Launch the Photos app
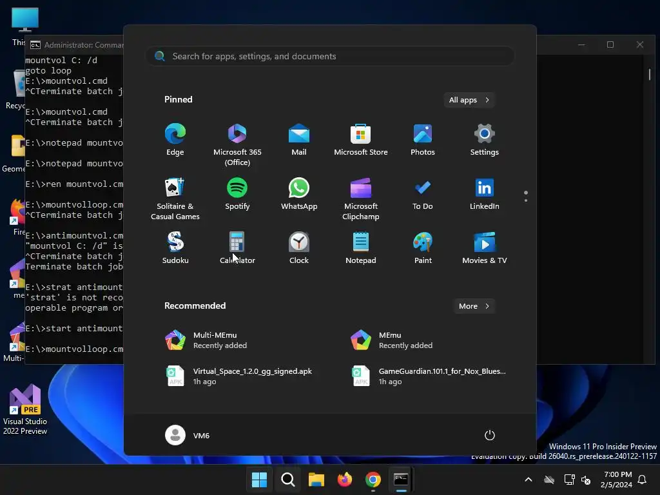 point(423,140)
